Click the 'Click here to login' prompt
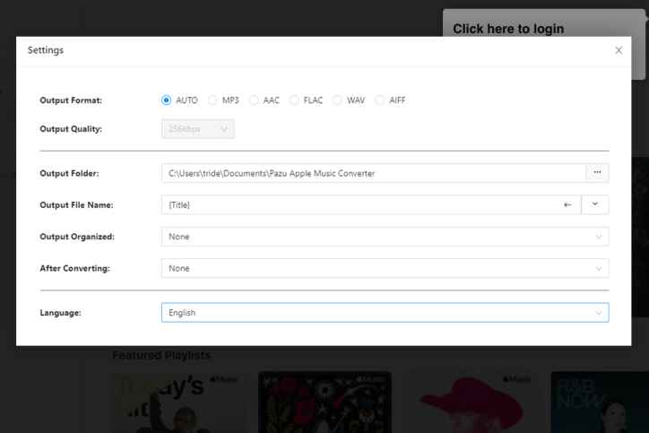The width and height of the screenshot is (649, 433). click(508, 29)
